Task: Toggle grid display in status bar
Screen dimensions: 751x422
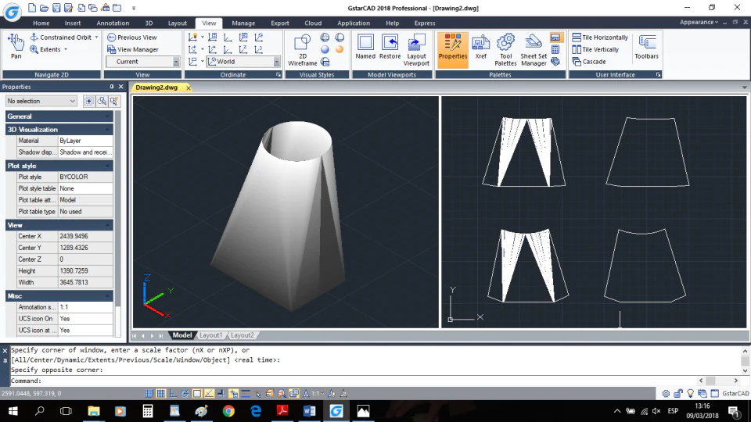Action: (161, 394)
